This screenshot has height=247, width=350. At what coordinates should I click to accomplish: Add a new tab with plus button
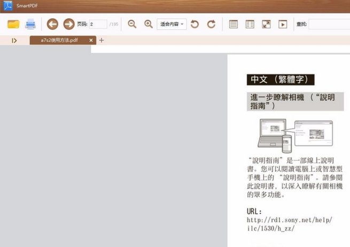click(x=102, y=41)
